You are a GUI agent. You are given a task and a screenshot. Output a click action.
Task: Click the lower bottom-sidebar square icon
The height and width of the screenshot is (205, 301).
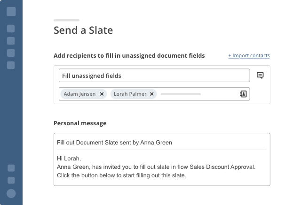[11, 180]
